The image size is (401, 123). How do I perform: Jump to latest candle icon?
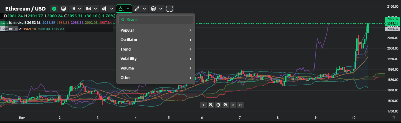[x=240, y=105]
